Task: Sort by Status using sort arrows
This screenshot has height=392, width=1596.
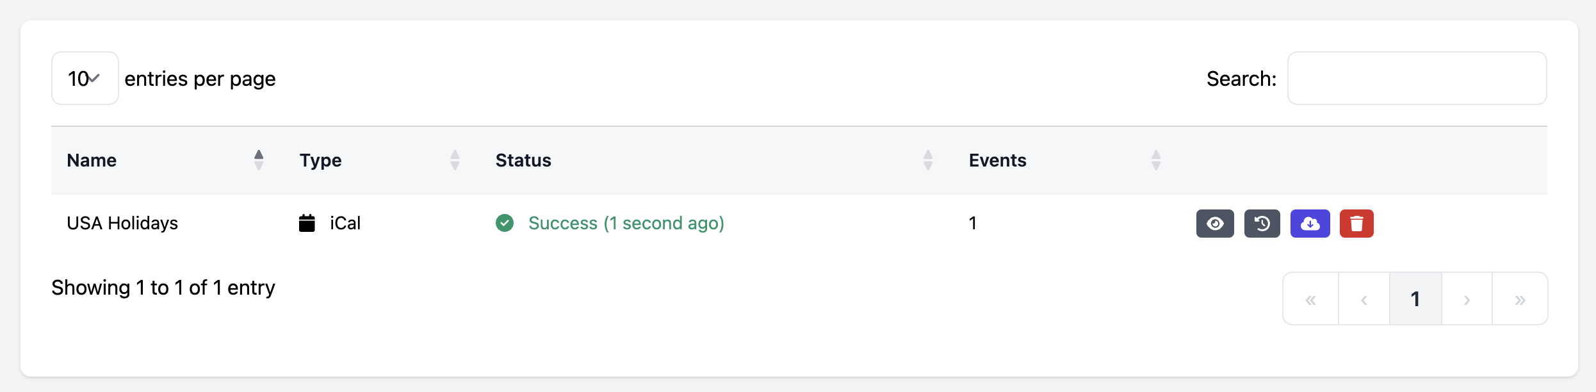Action: click(928, 160)
